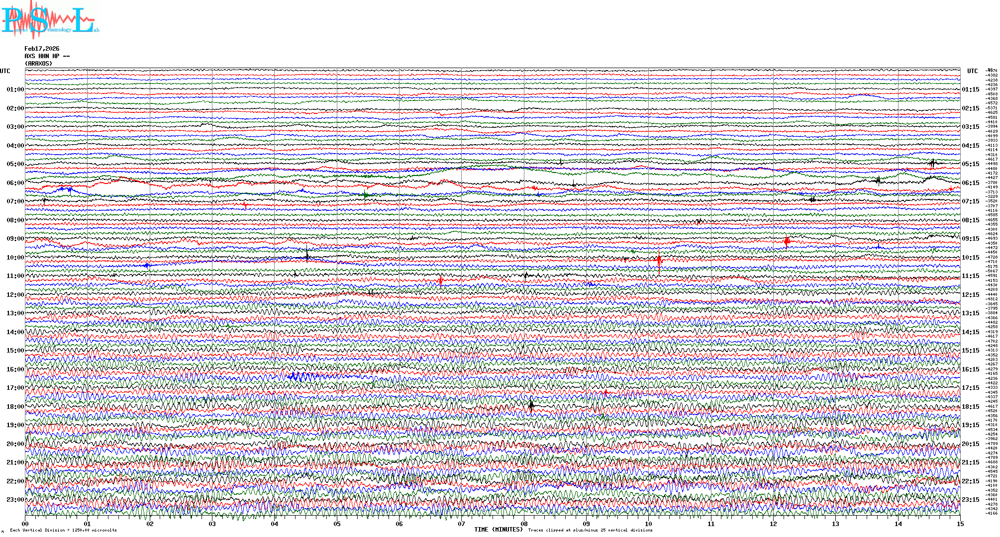Click the 23:00 hour label on left
Viewport: 1000px width, 537px height.
15,500
